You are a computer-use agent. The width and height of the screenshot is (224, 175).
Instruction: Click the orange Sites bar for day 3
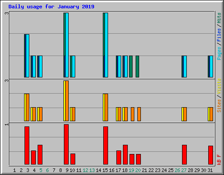28,108
